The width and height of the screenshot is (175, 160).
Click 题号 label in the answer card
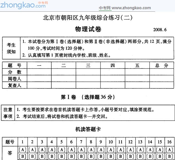click(x=10, y=142)
